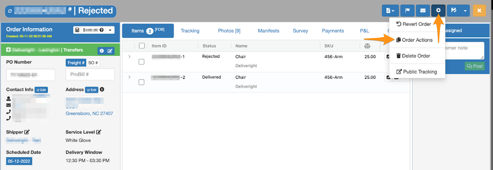
Task: Click the edit pencil icon in the Transfers bar
Action: (110, 51)
